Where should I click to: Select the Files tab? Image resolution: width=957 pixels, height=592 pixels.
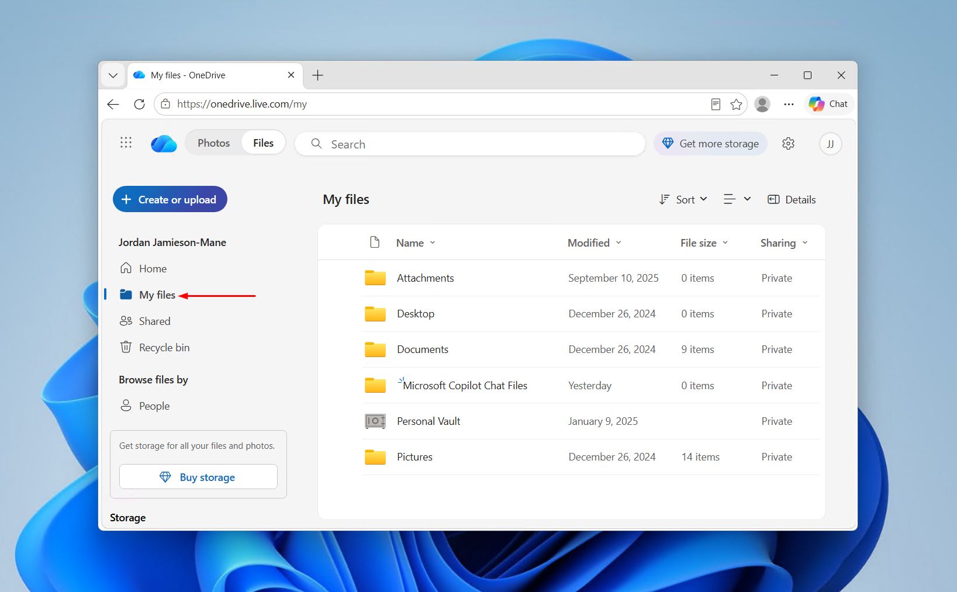[263, 143]
